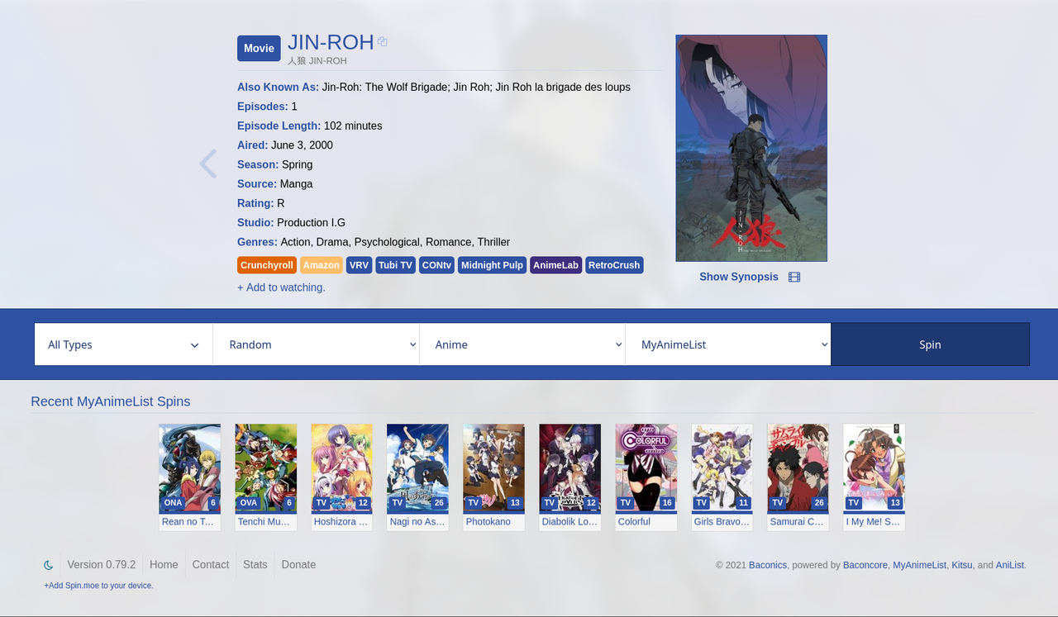
Task: Open the MyAnimeList source dropdown
Action: [727, 344]
